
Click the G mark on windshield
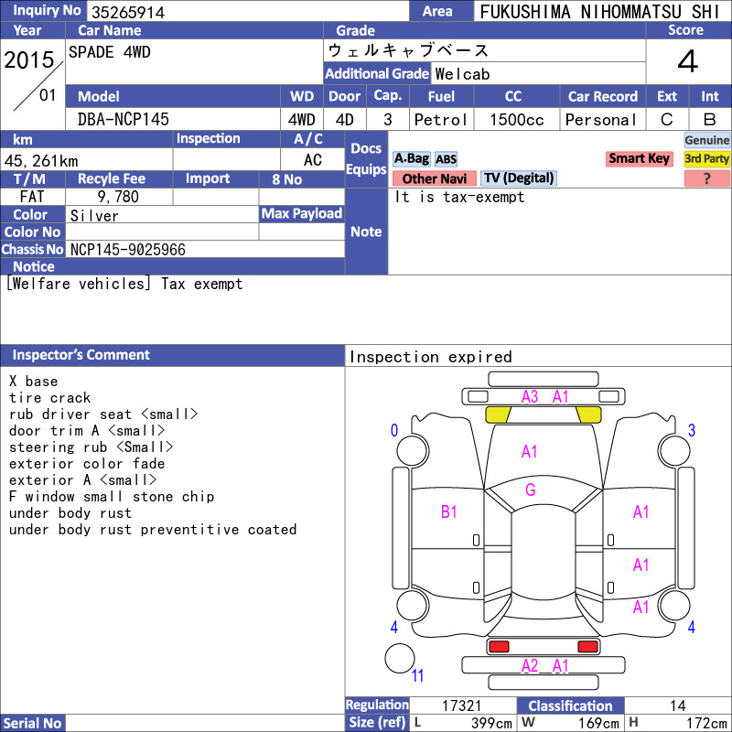pos(531,490)
